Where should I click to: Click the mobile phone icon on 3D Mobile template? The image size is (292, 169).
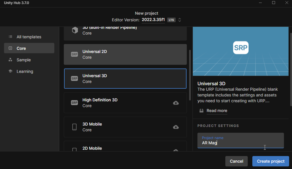coord(74,127)
